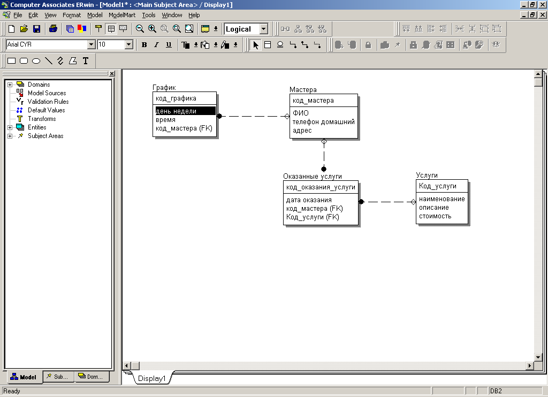
Task: Open existing model with folder icon
Action: [24, 29]
